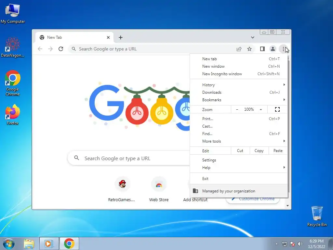333x250 pixels.
Task: Click the Cut button in Edit row
Action: [x=240, y=151]
